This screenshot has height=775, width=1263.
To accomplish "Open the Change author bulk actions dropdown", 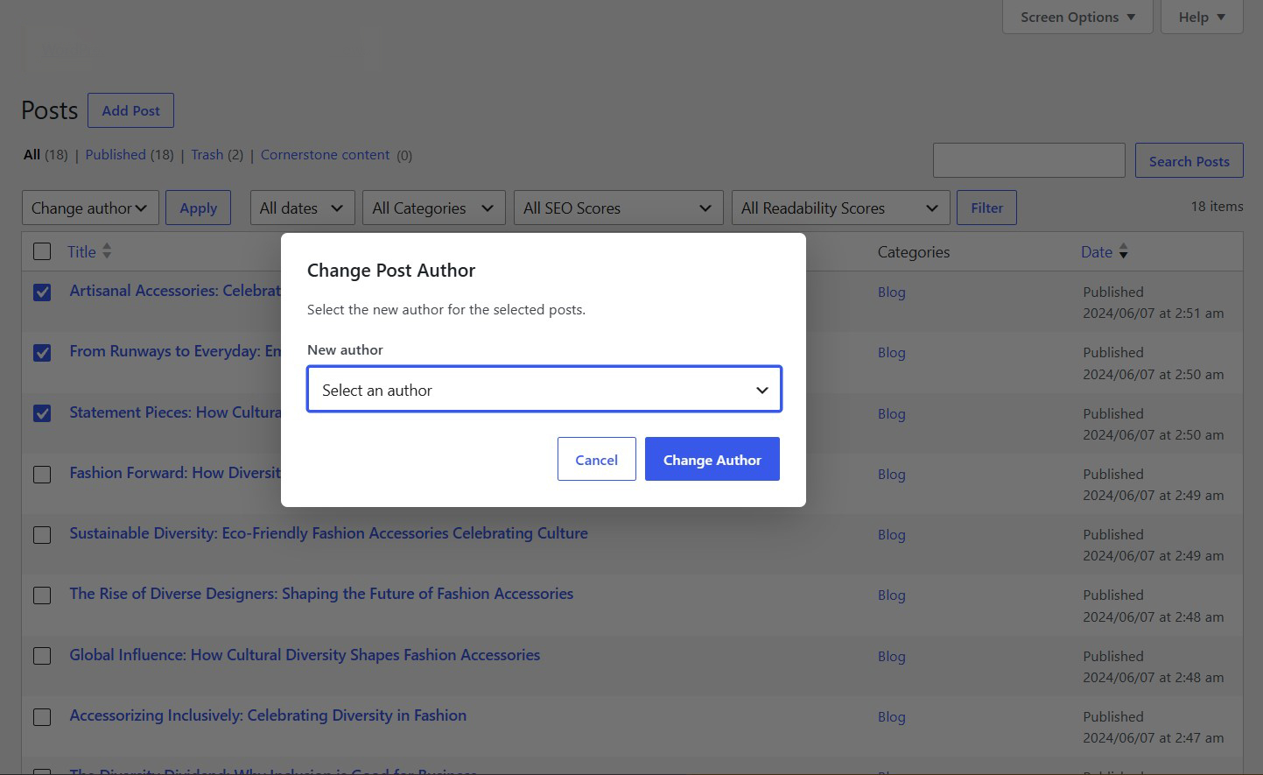I will (90, 208).
